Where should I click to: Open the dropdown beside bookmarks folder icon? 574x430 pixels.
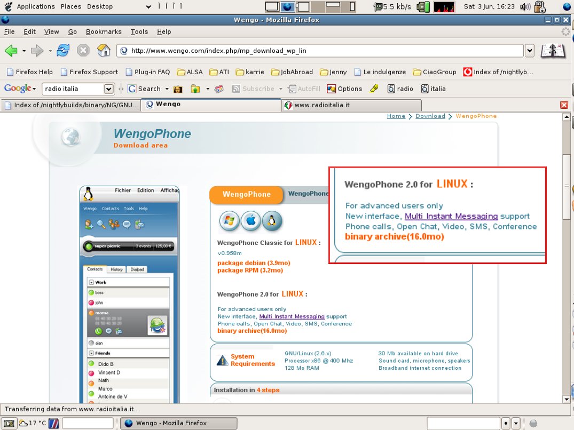coord(208,89)
